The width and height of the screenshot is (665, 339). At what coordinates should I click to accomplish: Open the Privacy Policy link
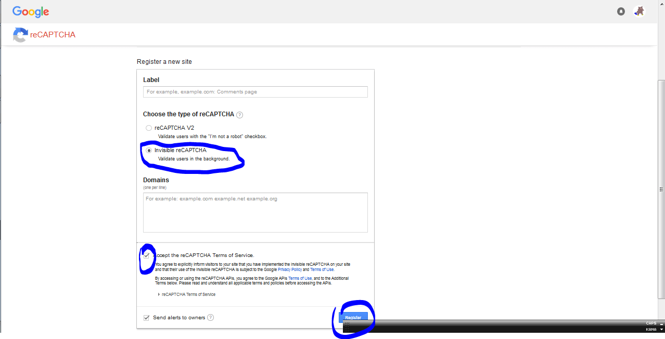(x=290, y=270)
